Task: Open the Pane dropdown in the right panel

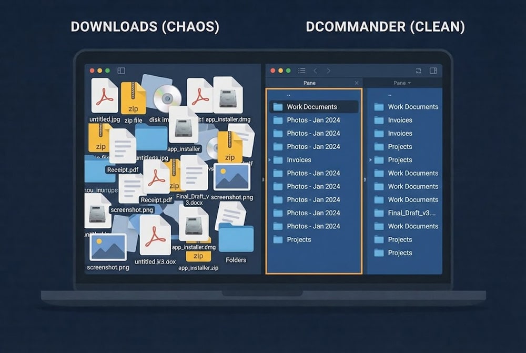Action: pyautogui.click(x=402, y=83)
